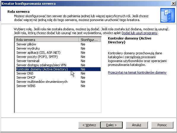Select Serwer multimediów strumieniowych
177x133 pixels.
click(x=58, y=82)
